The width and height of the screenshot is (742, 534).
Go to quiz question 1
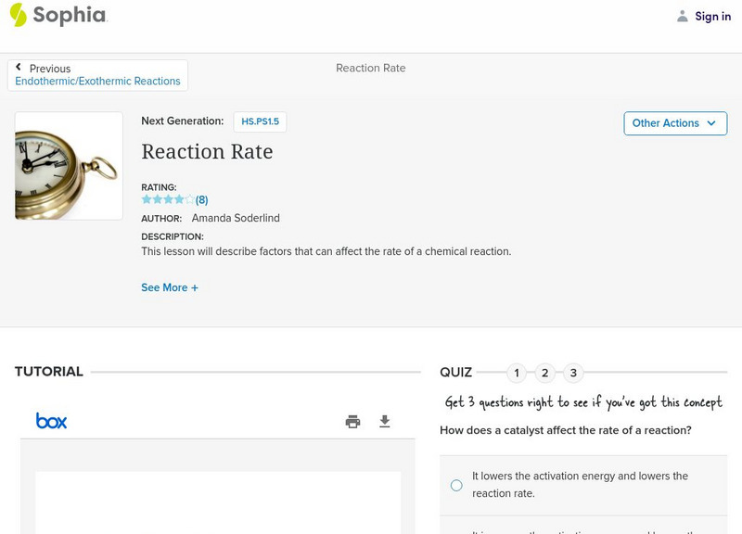(x=517, y=374)
